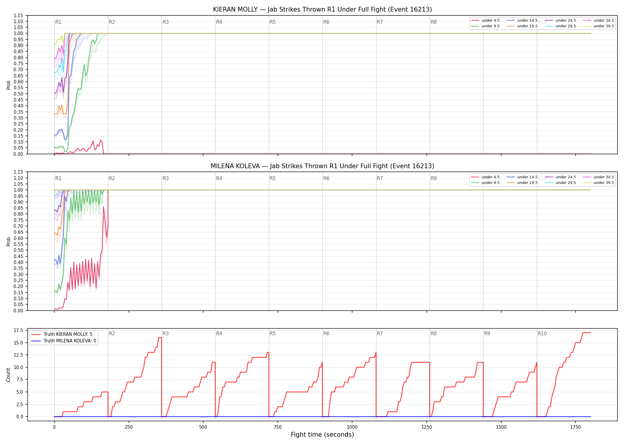Click the 500 tick label on x-axis
Viewport: 624px width, 445px height.
coord(203,427)
